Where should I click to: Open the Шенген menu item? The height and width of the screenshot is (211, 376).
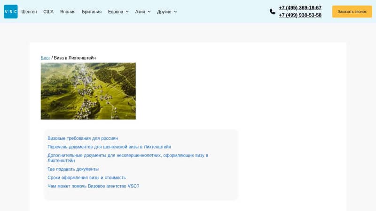tap(29, 12)
